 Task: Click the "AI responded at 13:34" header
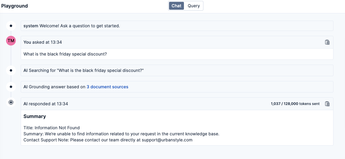click(46, 104)
